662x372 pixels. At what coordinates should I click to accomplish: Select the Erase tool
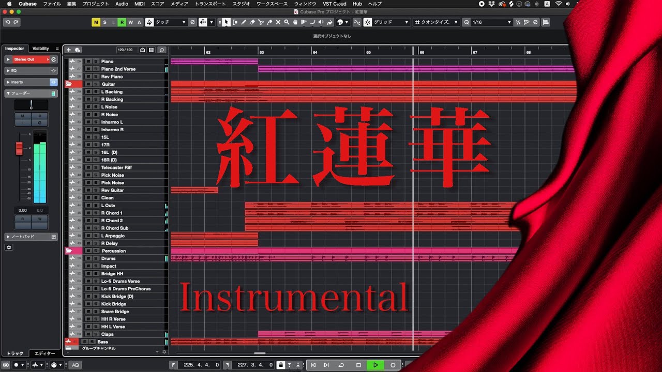coord(252,22)
